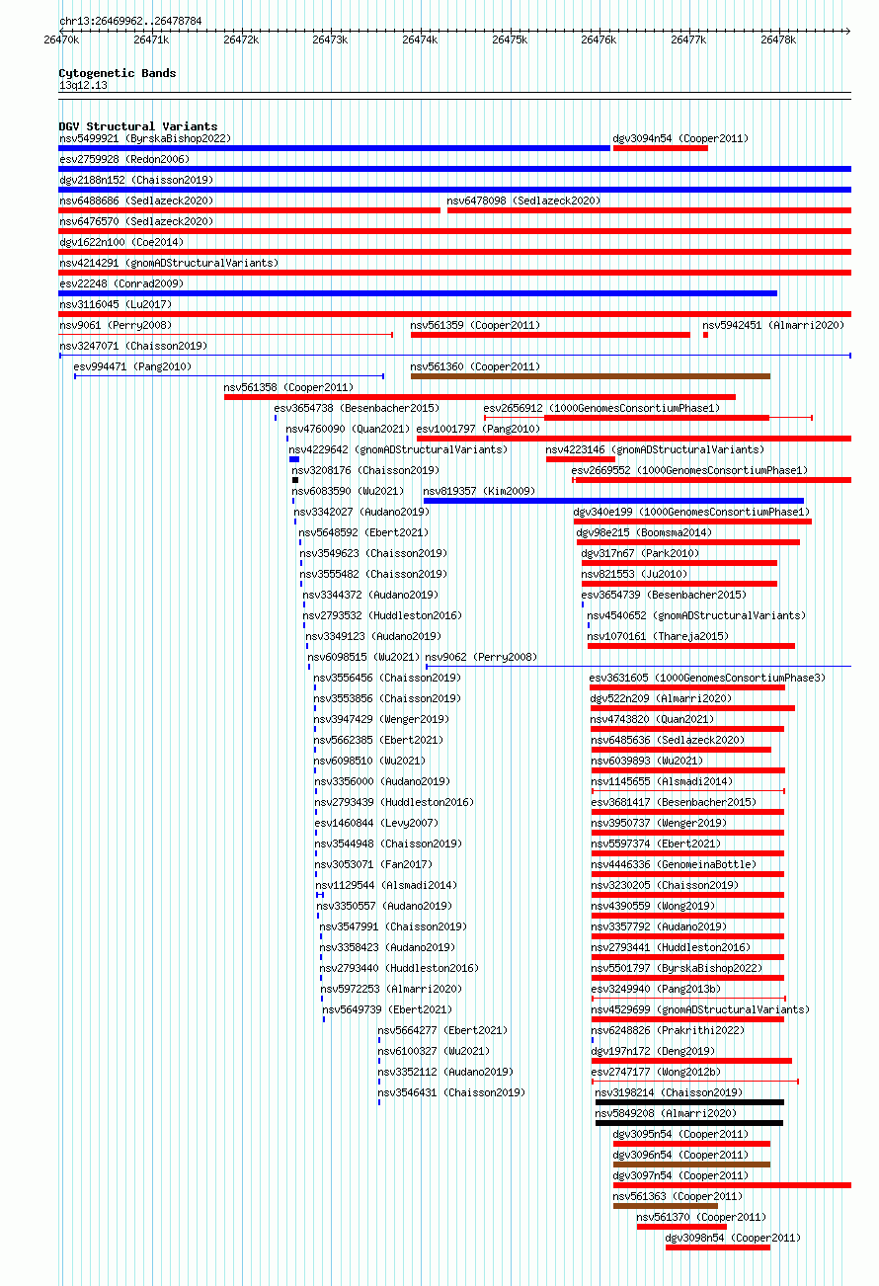This screenshot has width=879, height=1286.
Task: Open nsv3247071 (Chaisson2019) variant
Action: click(132, 346)
